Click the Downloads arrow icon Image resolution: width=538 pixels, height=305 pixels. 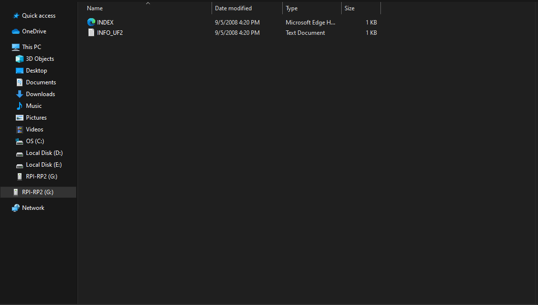tap(20, 94)
